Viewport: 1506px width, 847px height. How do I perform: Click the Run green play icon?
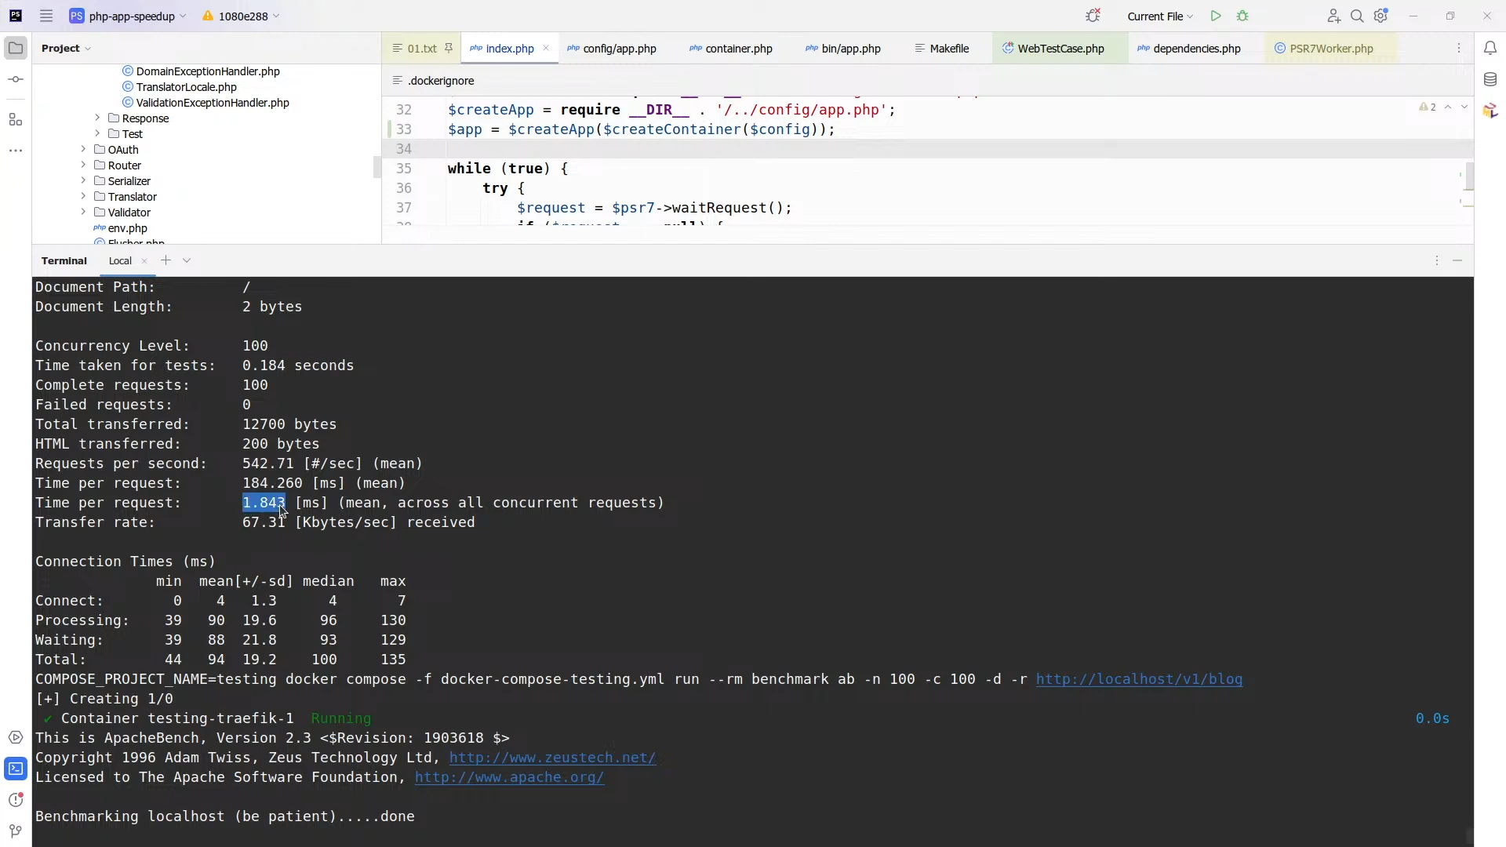click(1215, 16)
